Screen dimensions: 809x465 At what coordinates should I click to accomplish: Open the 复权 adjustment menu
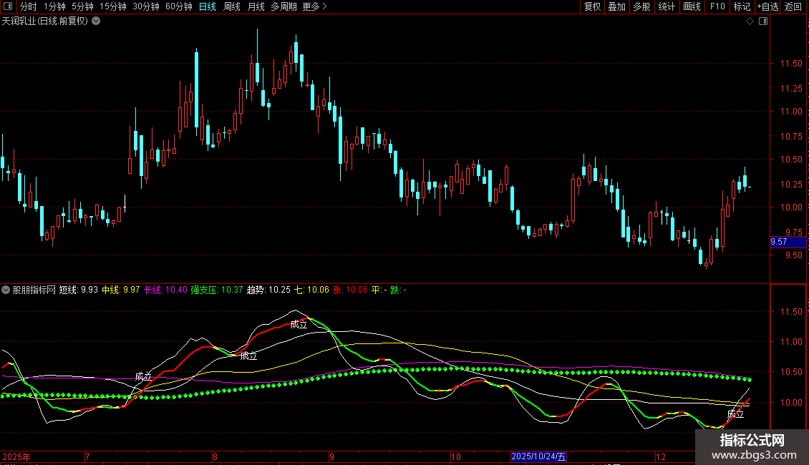click(x=592, y=6)
